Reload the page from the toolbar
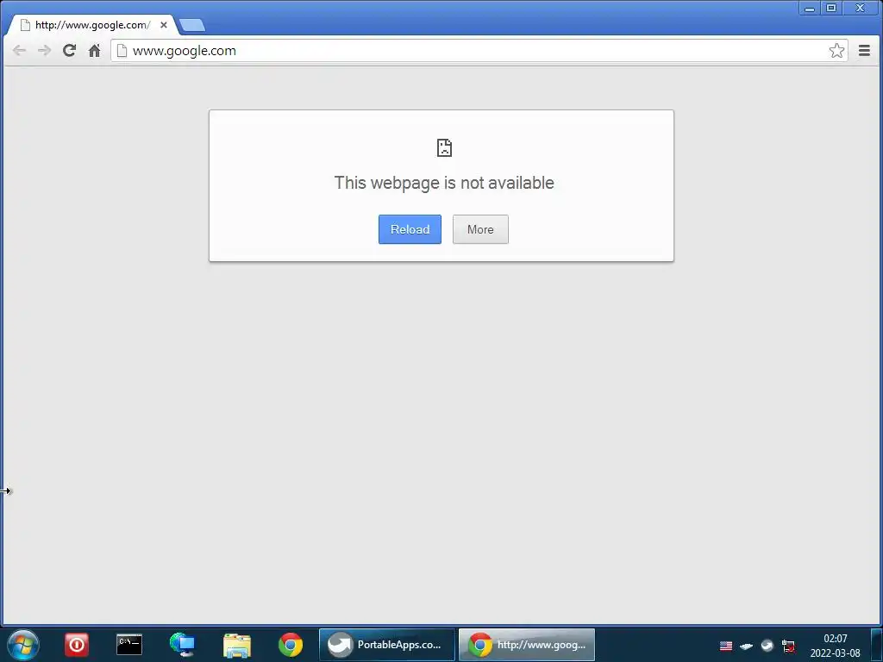This screenshot has width=883, height=662. 69,51
